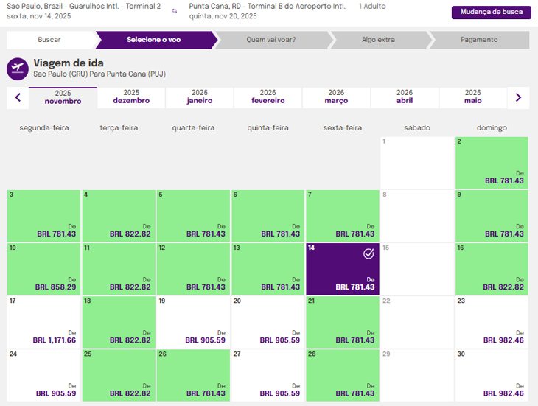Choose November 26 departure date
Screen dimensions: 538x406
[x=193, y=375]
